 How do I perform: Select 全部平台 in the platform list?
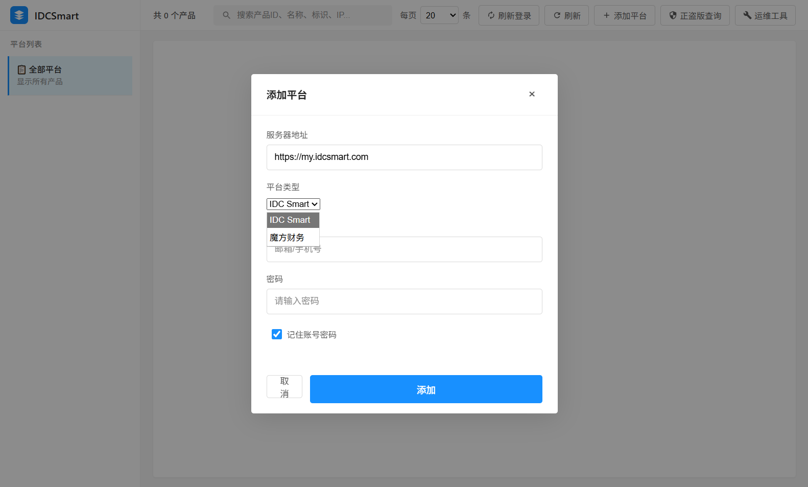(70, 76)
